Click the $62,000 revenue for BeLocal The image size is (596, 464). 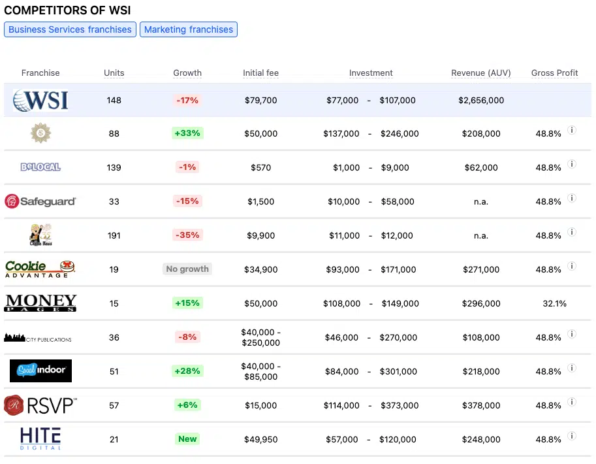[481, 167]
